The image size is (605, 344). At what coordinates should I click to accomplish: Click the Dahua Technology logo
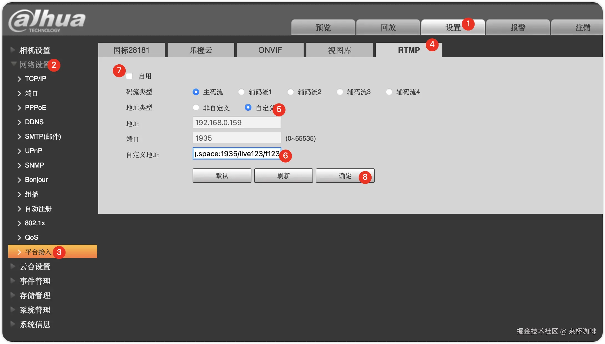point(47,21)
